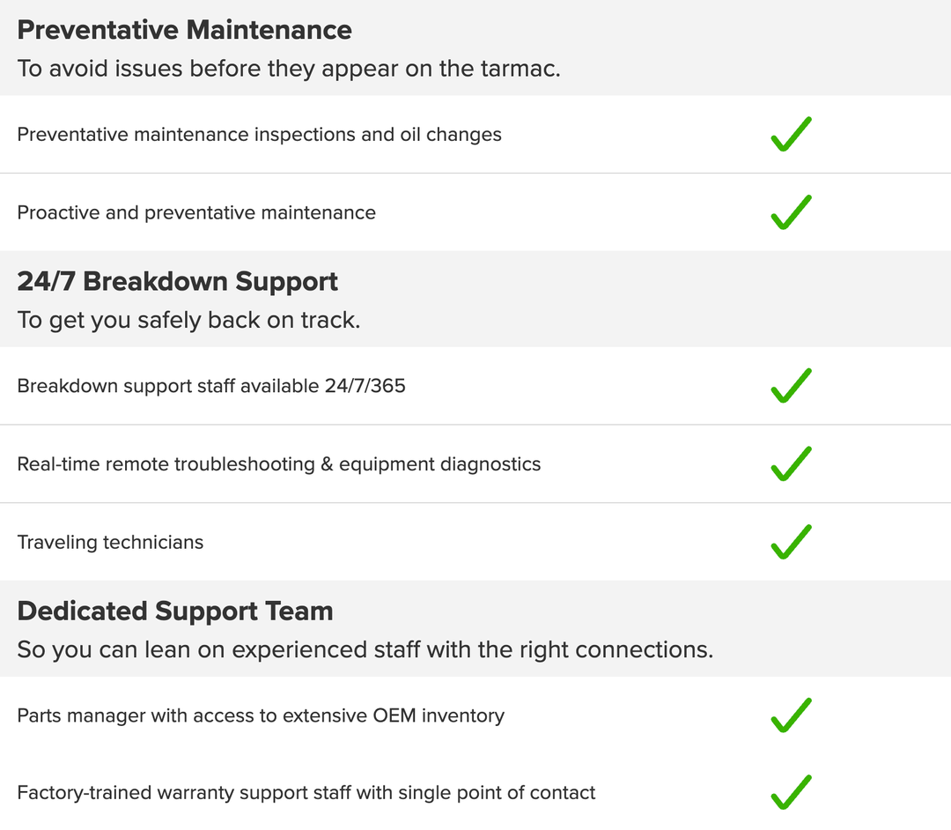Image resolution: width=951 pixels, height=830 pixels.
Task: Click 'To get you safely back on track' subtitle
Action: tap(188, 321)
